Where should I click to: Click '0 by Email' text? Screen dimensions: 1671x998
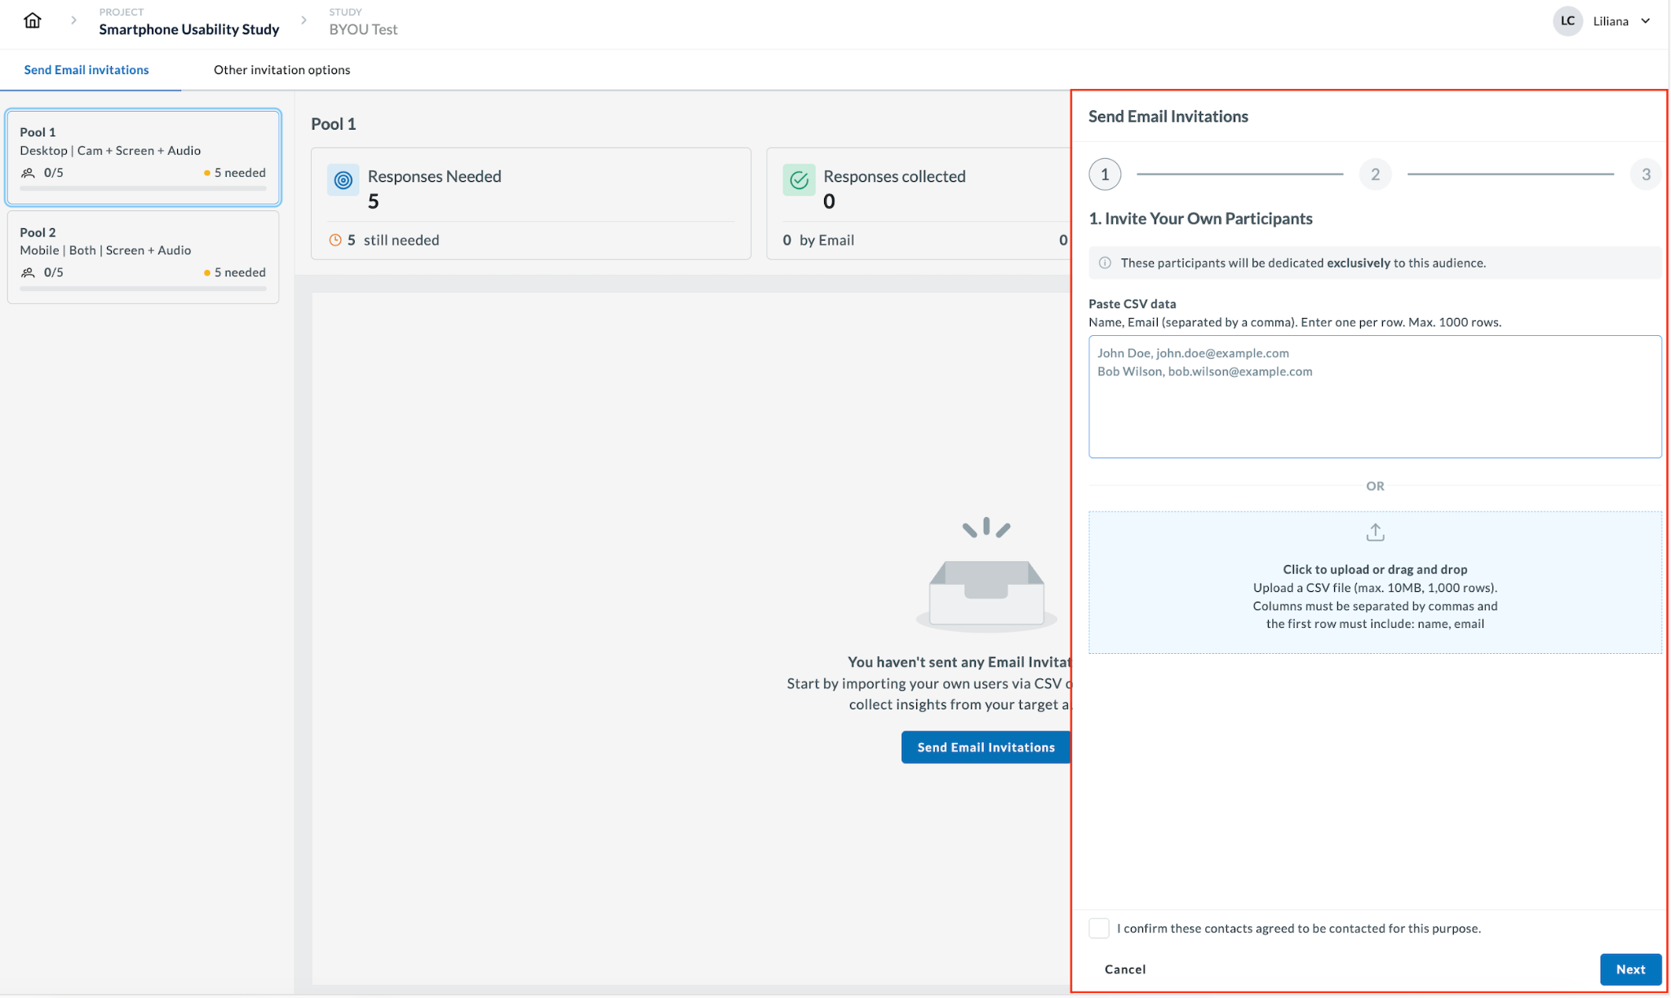818,241
